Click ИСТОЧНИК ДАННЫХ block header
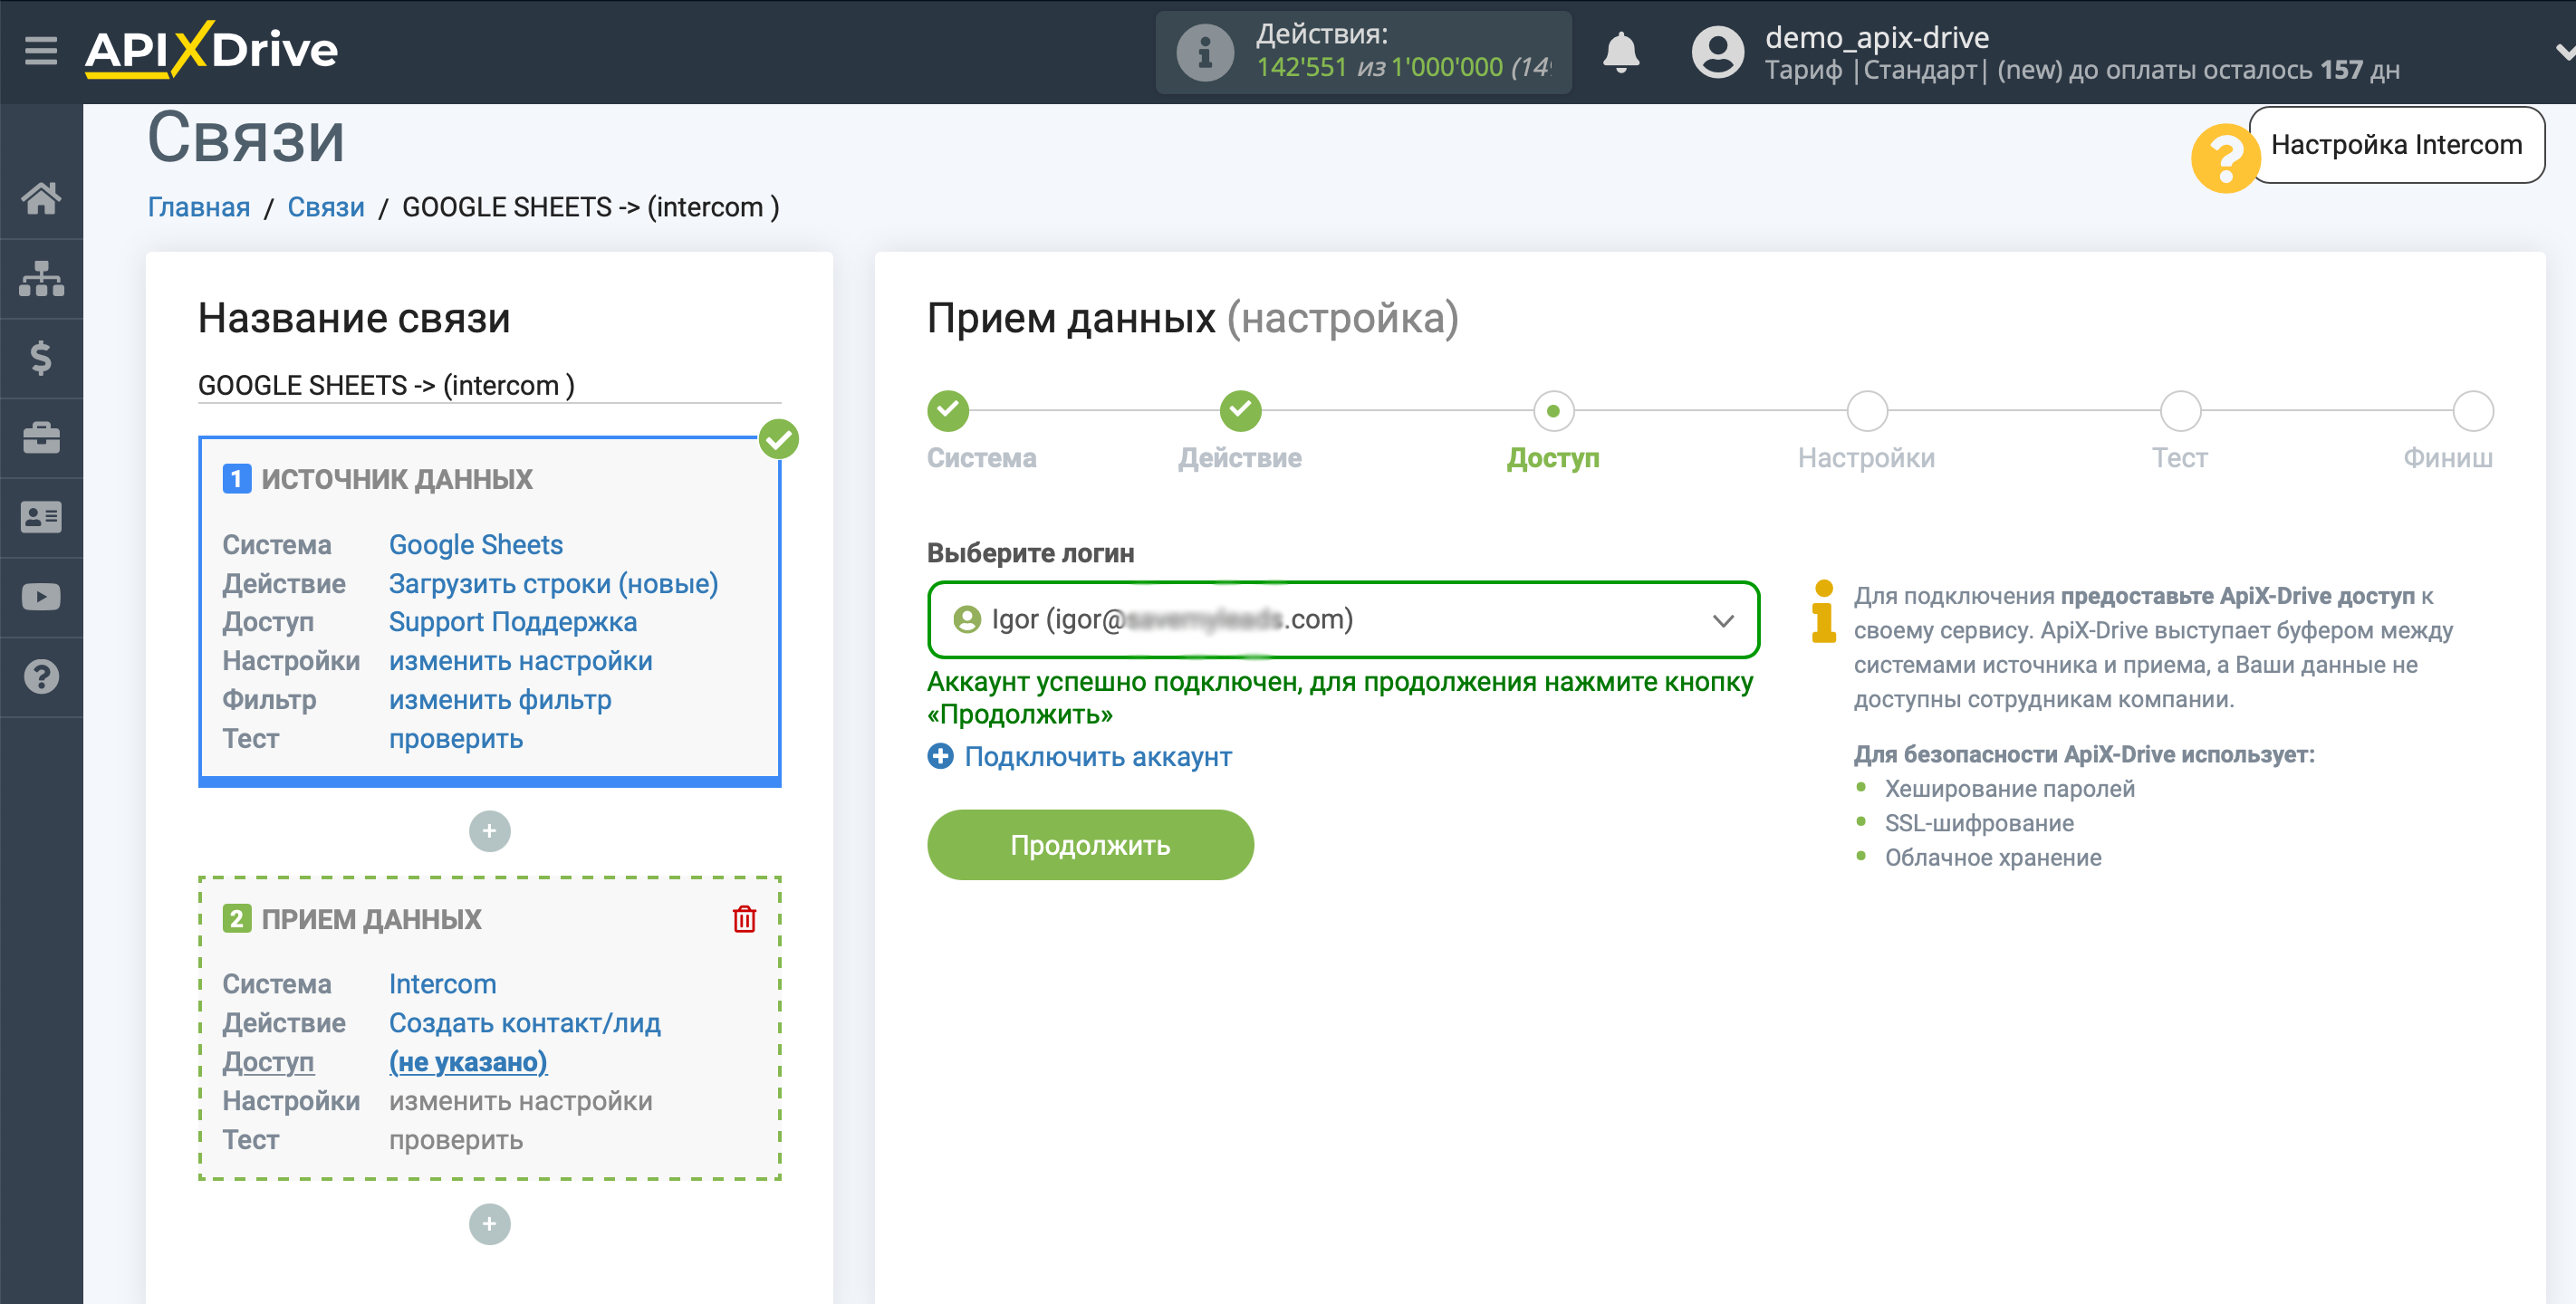This screenshot has width=2576, height=1304. click(397, 478)
